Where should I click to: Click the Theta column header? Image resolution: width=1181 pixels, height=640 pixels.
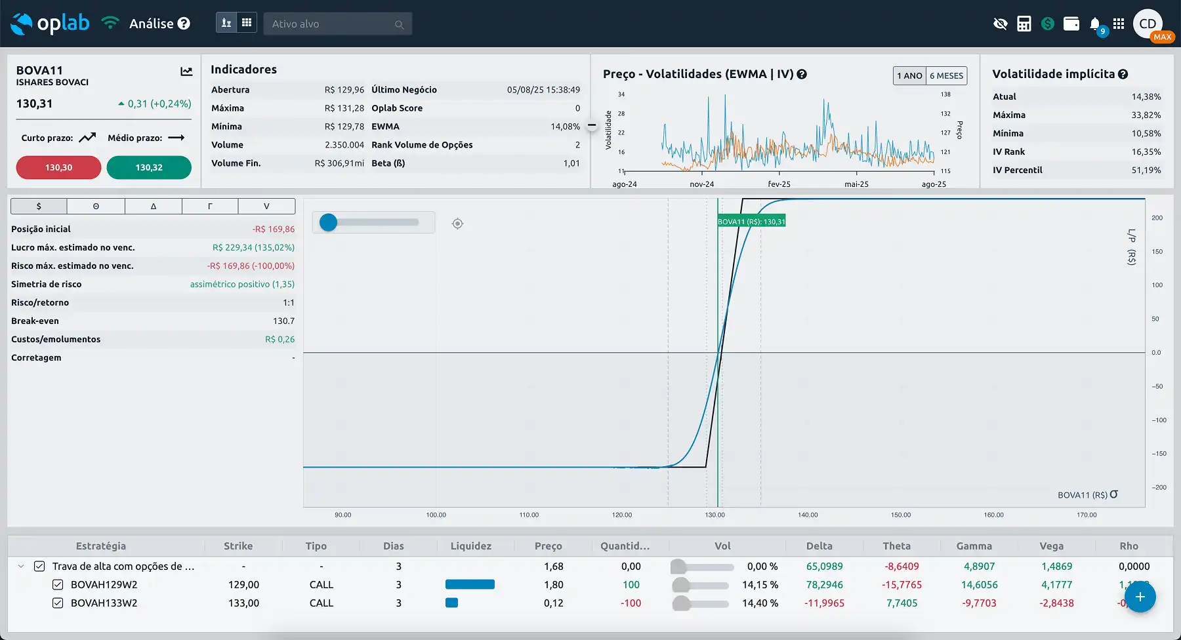(897, 546)
